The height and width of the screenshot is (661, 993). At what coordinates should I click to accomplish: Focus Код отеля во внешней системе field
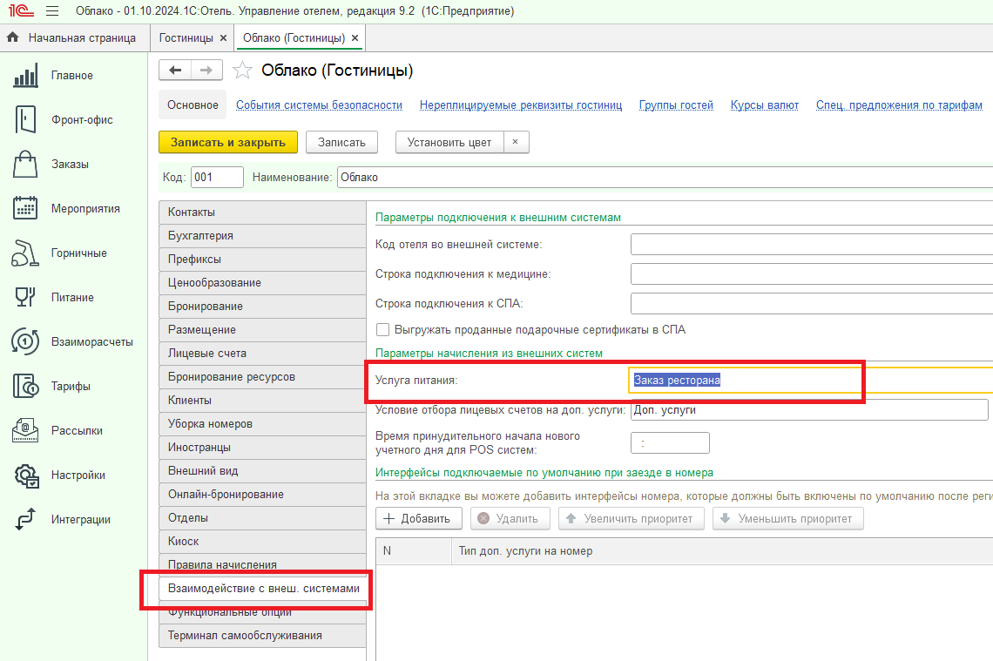pyautogui.click(x=812, y=245)
